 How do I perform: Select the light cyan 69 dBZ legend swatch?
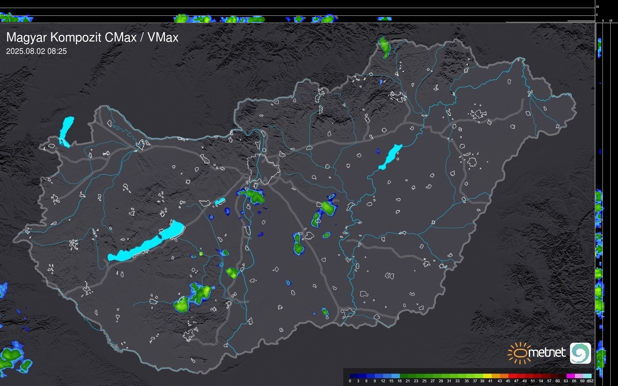(x=587, y=376)
